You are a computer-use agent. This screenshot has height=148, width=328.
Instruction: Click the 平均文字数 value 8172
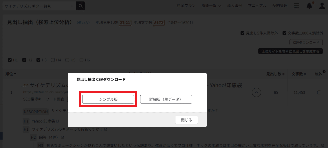coord(159,23)
